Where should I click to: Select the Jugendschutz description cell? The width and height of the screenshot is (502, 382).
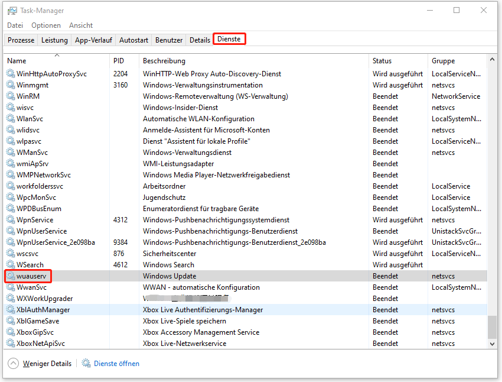tap(164, 198)
